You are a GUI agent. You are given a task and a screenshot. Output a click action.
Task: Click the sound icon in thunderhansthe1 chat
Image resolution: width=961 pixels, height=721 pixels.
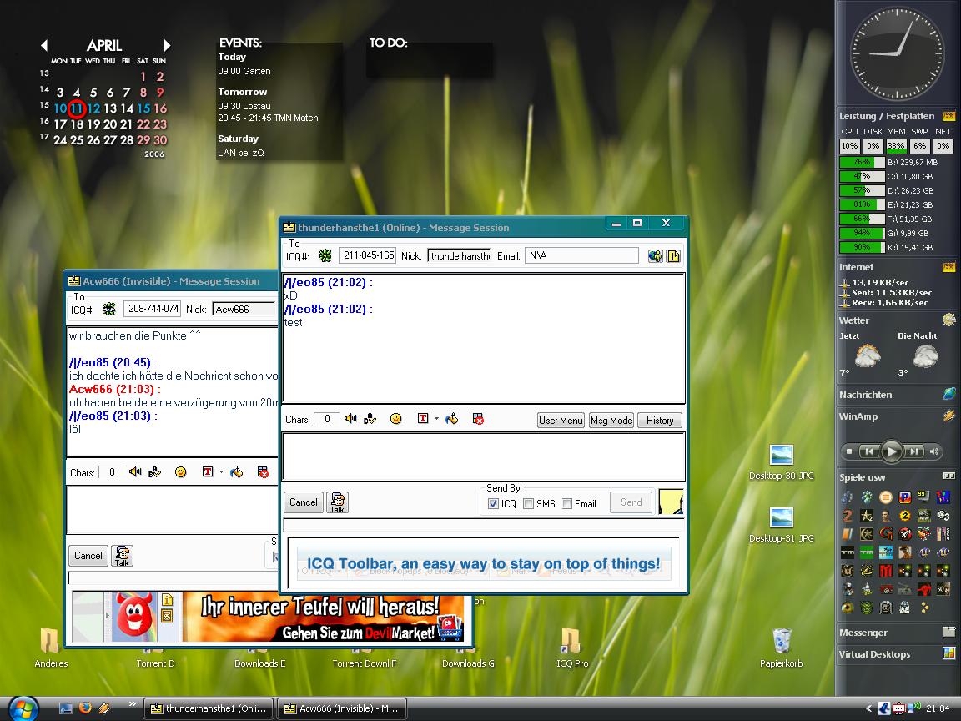pos(350,419)
